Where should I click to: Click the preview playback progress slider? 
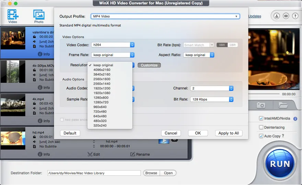(264, 94)
